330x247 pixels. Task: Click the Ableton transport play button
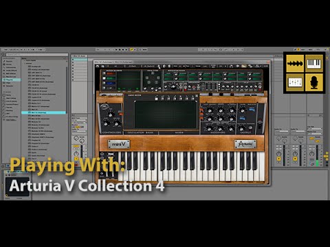[x=116, y=49]
